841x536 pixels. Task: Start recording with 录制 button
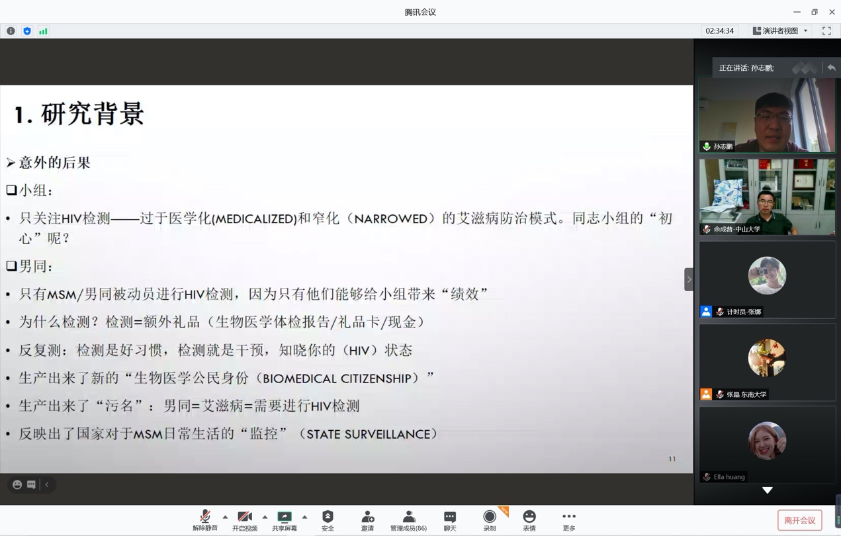click(x=490, y=520)
